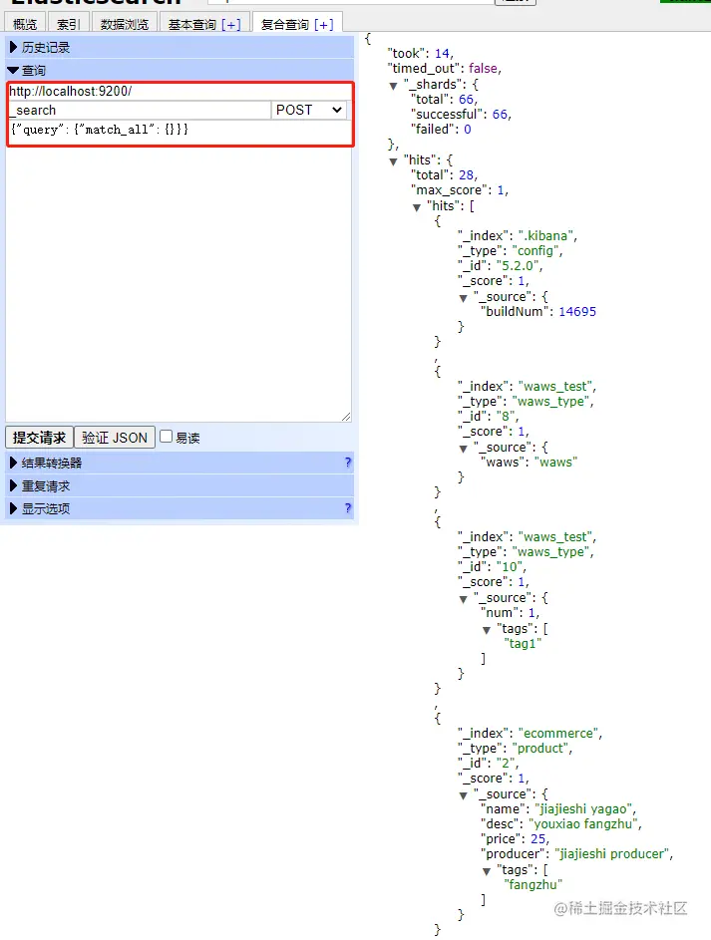Switch to the 索引 tab

[x=69, y=24]
